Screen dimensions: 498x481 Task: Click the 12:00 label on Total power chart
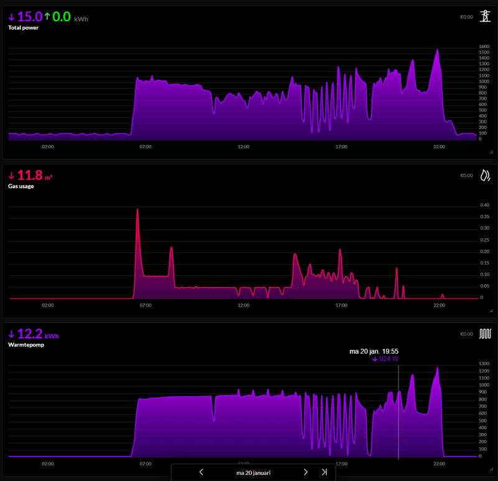[243, 146]
